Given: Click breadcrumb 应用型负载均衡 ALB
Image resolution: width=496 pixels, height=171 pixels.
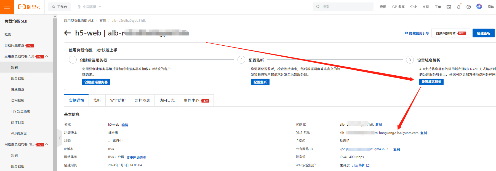Looking at the screenshot, I should 79,21.
